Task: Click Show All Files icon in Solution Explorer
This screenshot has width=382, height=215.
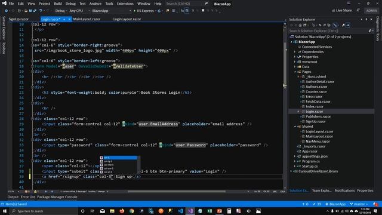Action: pos(329,25)
